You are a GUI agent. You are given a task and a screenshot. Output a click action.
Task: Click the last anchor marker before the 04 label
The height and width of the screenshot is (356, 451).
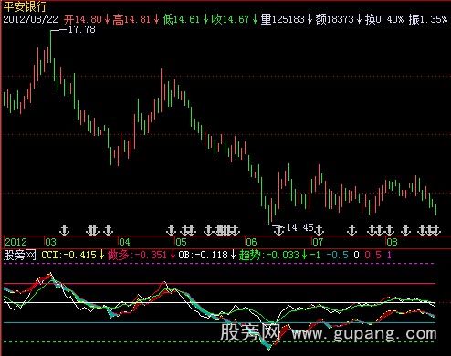108,230
